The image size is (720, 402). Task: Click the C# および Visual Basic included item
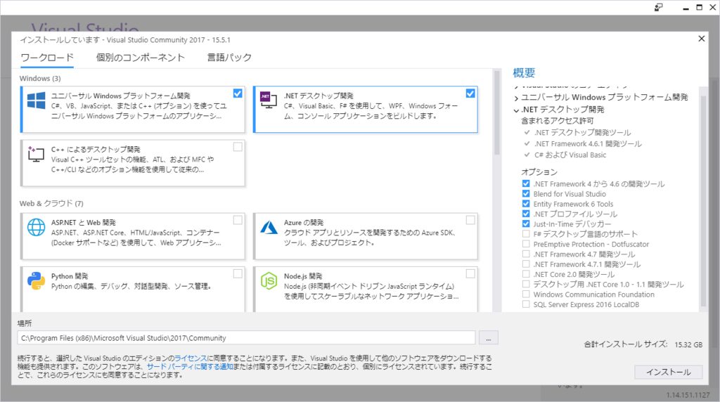570,155
